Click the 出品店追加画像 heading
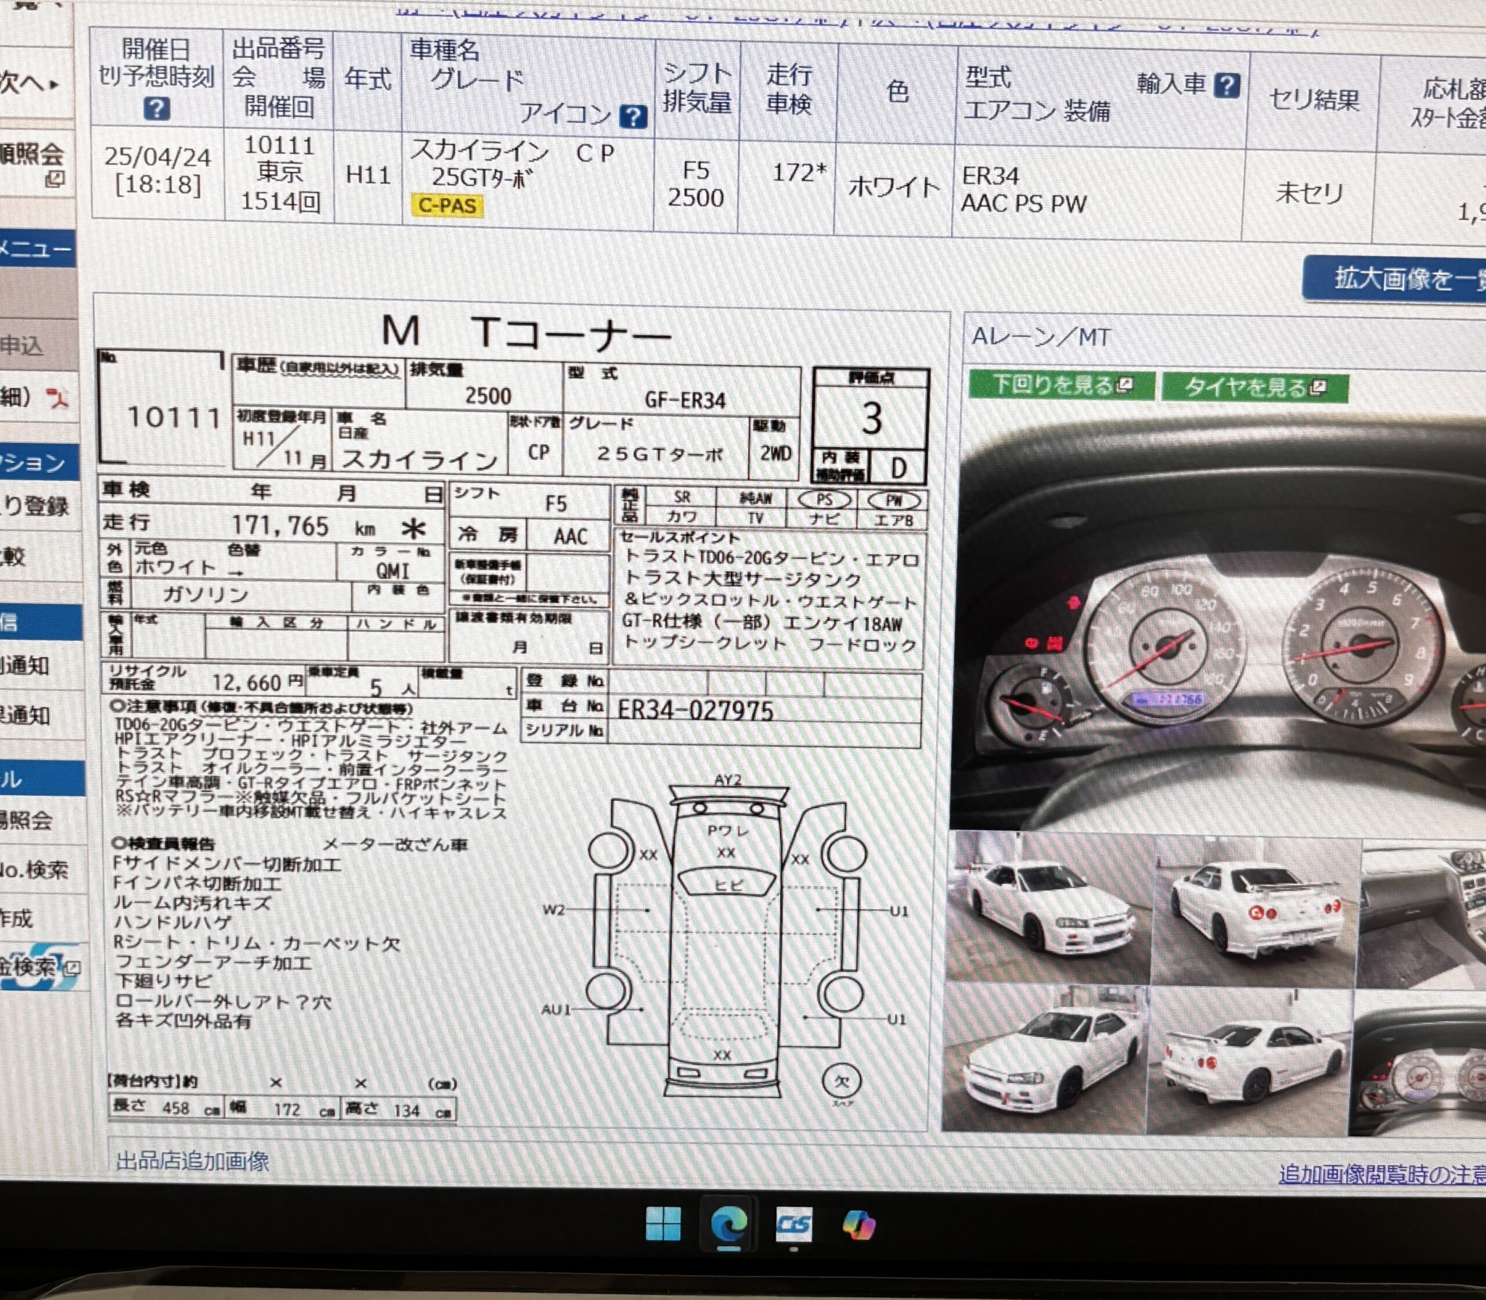 coord(192,1161)
